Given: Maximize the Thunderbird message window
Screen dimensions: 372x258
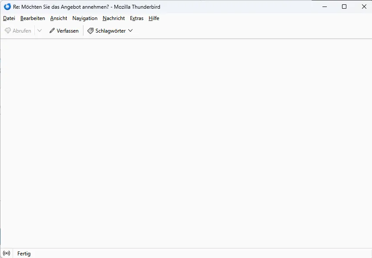Looking at the screenshot, I should tap(344, 7).
